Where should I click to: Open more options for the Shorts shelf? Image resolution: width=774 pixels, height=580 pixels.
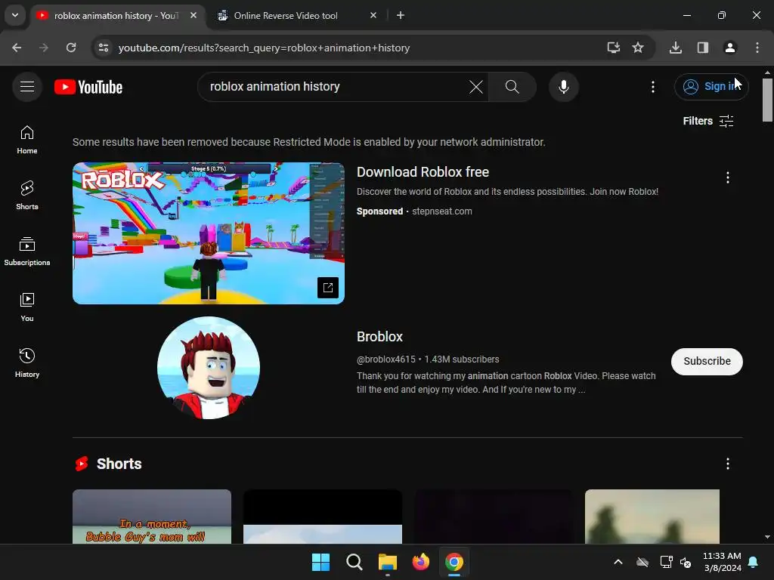727,464
